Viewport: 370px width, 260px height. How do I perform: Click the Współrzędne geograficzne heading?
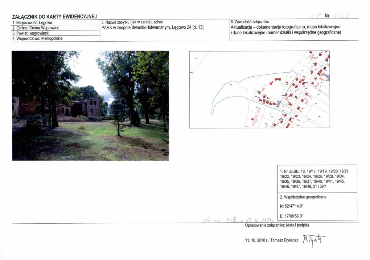303,197
